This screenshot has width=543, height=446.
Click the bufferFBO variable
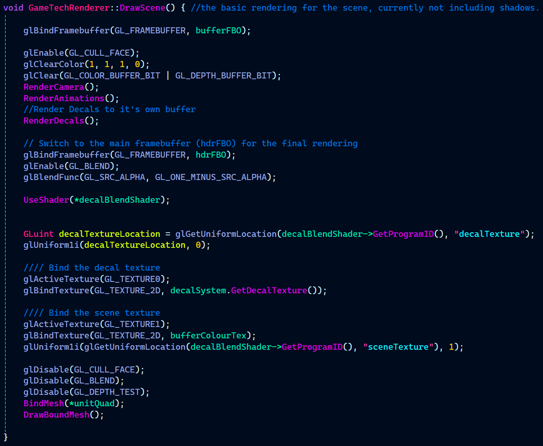218,30
